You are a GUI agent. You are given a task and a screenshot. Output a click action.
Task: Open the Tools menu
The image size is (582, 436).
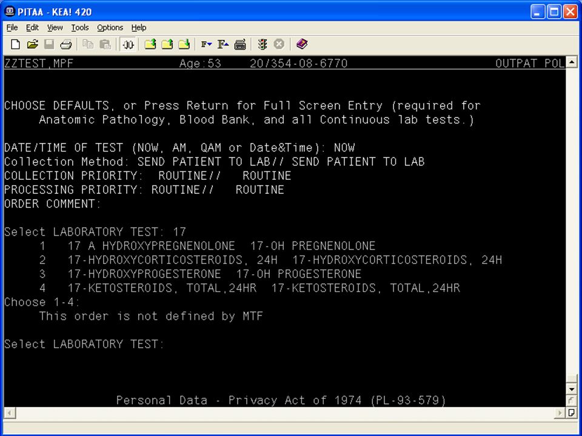tap(80, 27)
